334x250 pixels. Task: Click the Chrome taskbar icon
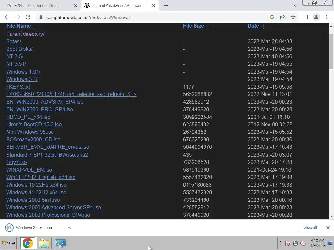(x=28, y=243)
